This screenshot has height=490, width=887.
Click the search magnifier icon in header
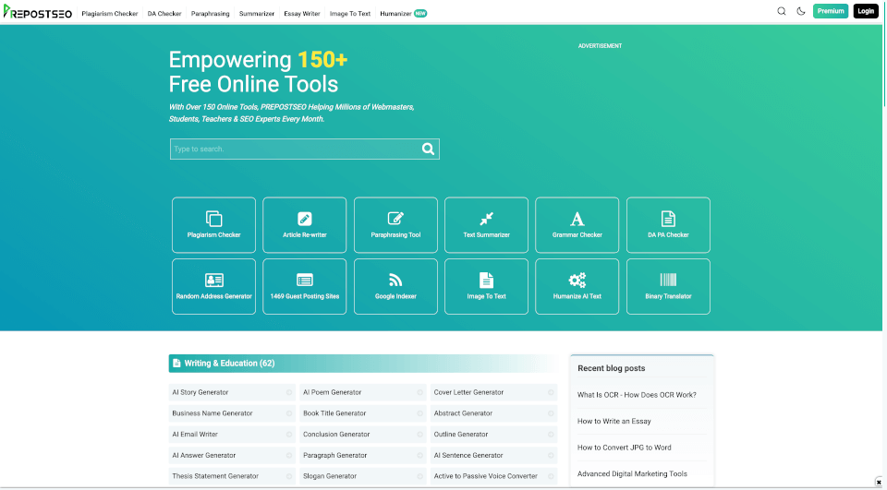[x=782, y=11]
